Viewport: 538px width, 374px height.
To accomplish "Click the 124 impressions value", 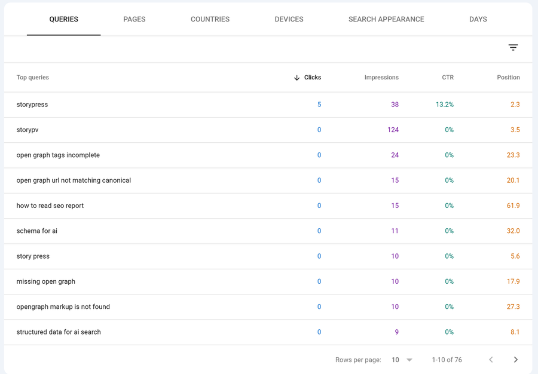I will (x=393, y=130).
